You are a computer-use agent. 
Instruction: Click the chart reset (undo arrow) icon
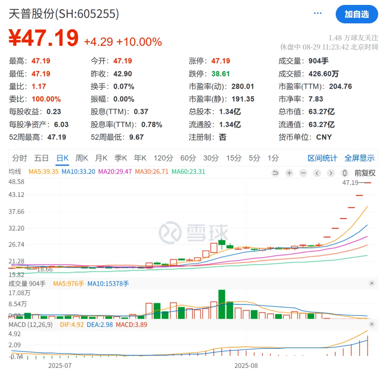[276, 173]
